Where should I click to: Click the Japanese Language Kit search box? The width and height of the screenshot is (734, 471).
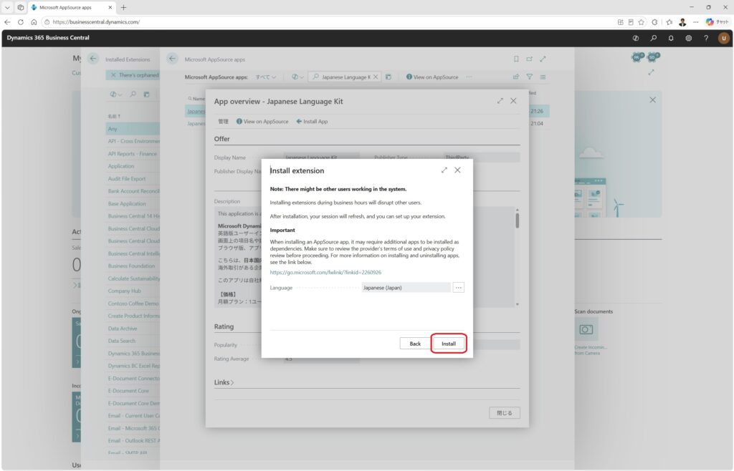tap(345, 77)
